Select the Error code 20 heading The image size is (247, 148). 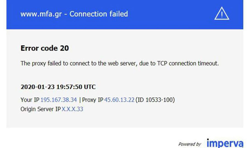click(45, 48)
